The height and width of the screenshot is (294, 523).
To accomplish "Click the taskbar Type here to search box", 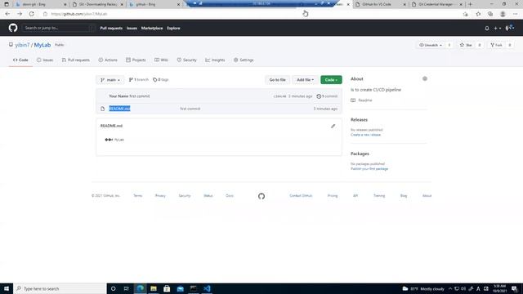I will pyautogui.click(x=60, y=288).
